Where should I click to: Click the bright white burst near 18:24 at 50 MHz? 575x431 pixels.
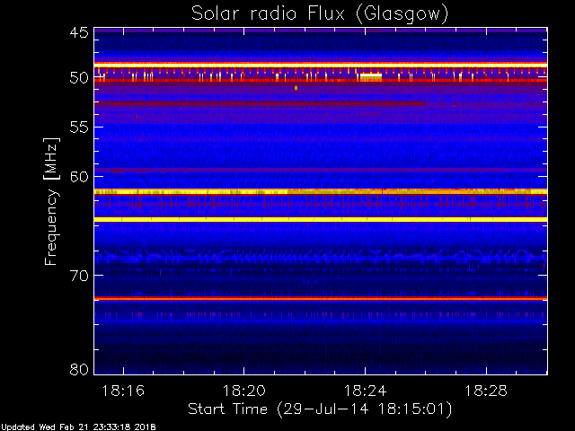coord(371,76)
